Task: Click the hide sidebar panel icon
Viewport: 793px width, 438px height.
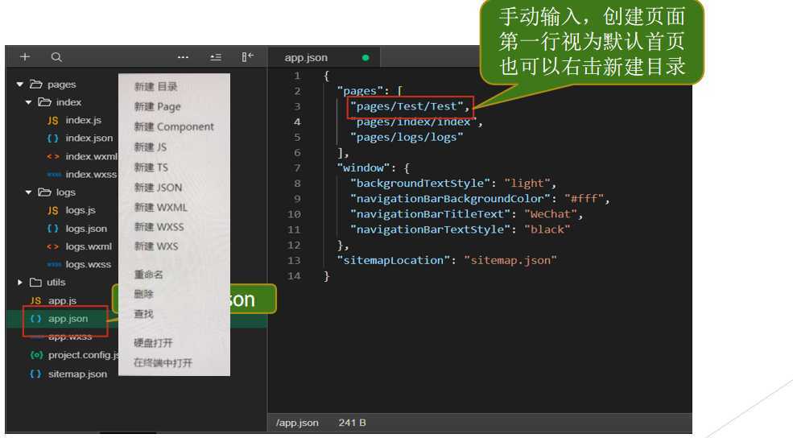Action: click(x=247, y=56)
